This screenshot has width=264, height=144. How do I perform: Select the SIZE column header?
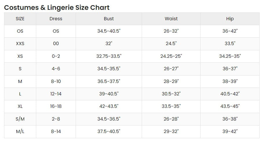coord(20,19)
